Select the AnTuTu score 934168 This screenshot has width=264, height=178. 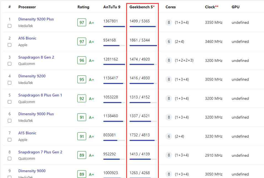110,40
